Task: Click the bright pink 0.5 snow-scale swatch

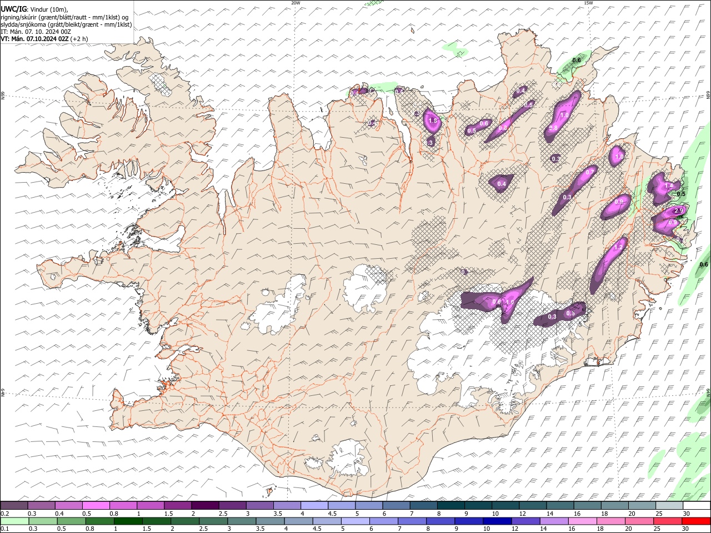Action: (x=96, y=505)
